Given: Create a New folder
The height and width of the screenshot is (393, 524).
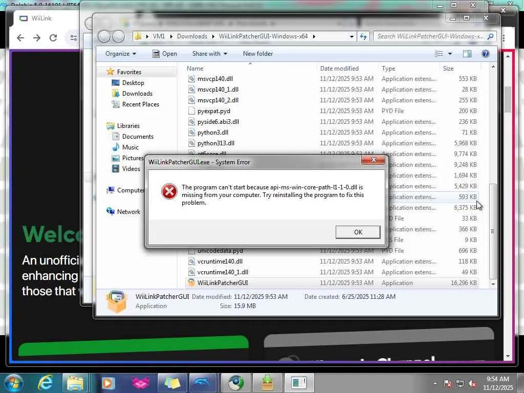Looking at the screenshot, I should click(x=258, y=53).
